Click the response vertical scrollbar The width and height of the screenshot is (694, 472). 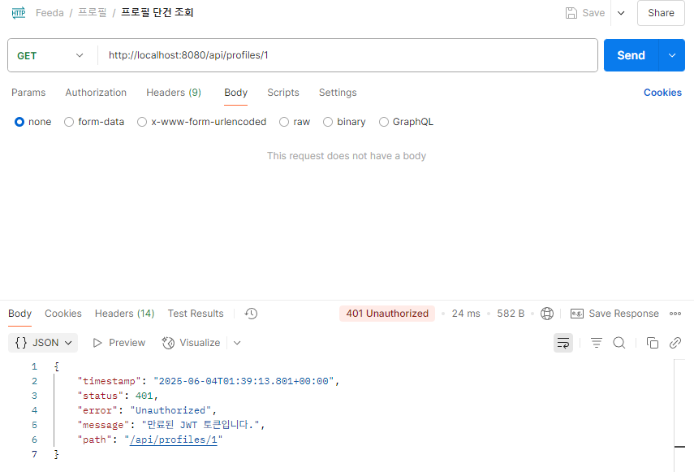tap(679, 415)
